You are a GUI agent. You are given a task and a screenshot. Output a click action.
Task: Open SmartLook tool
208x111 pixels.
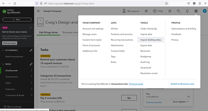pos(146,67)
